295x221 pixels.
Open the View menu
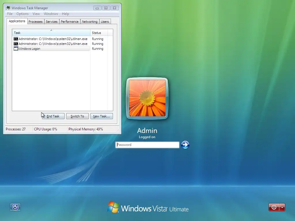(36, 14)
